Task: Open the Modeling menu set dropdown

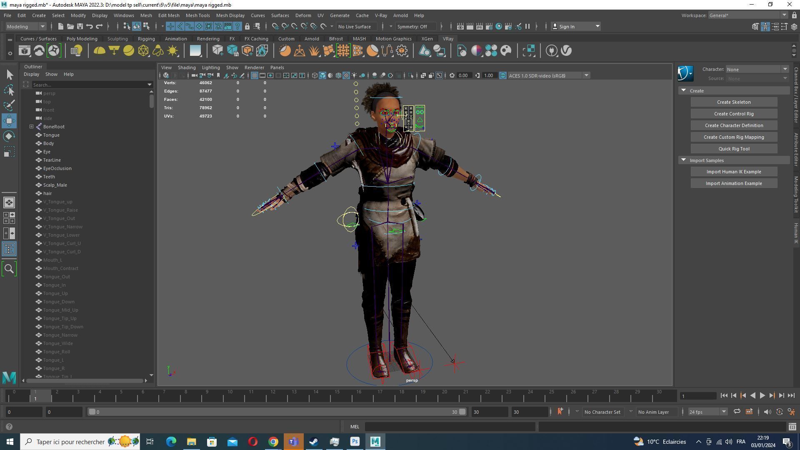Action: point(26,27)
